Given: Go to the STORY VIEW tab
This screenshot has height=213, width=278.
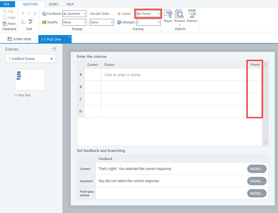Looking at the screenshot, I should (x=19, y=39).
